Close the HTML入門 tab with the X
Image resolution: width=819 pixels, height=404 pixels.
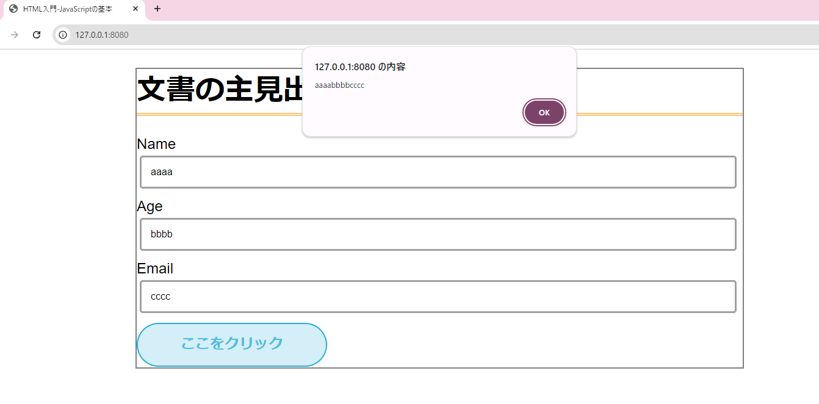135,9
